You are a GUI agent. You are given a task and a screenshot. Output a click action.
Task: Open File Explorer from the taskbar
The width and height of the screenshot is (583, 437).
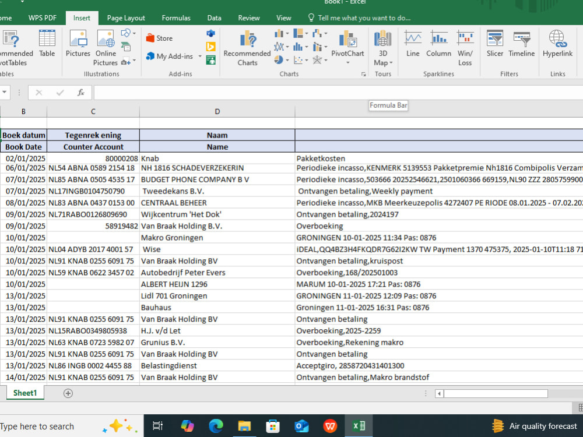tap(244, 426)
